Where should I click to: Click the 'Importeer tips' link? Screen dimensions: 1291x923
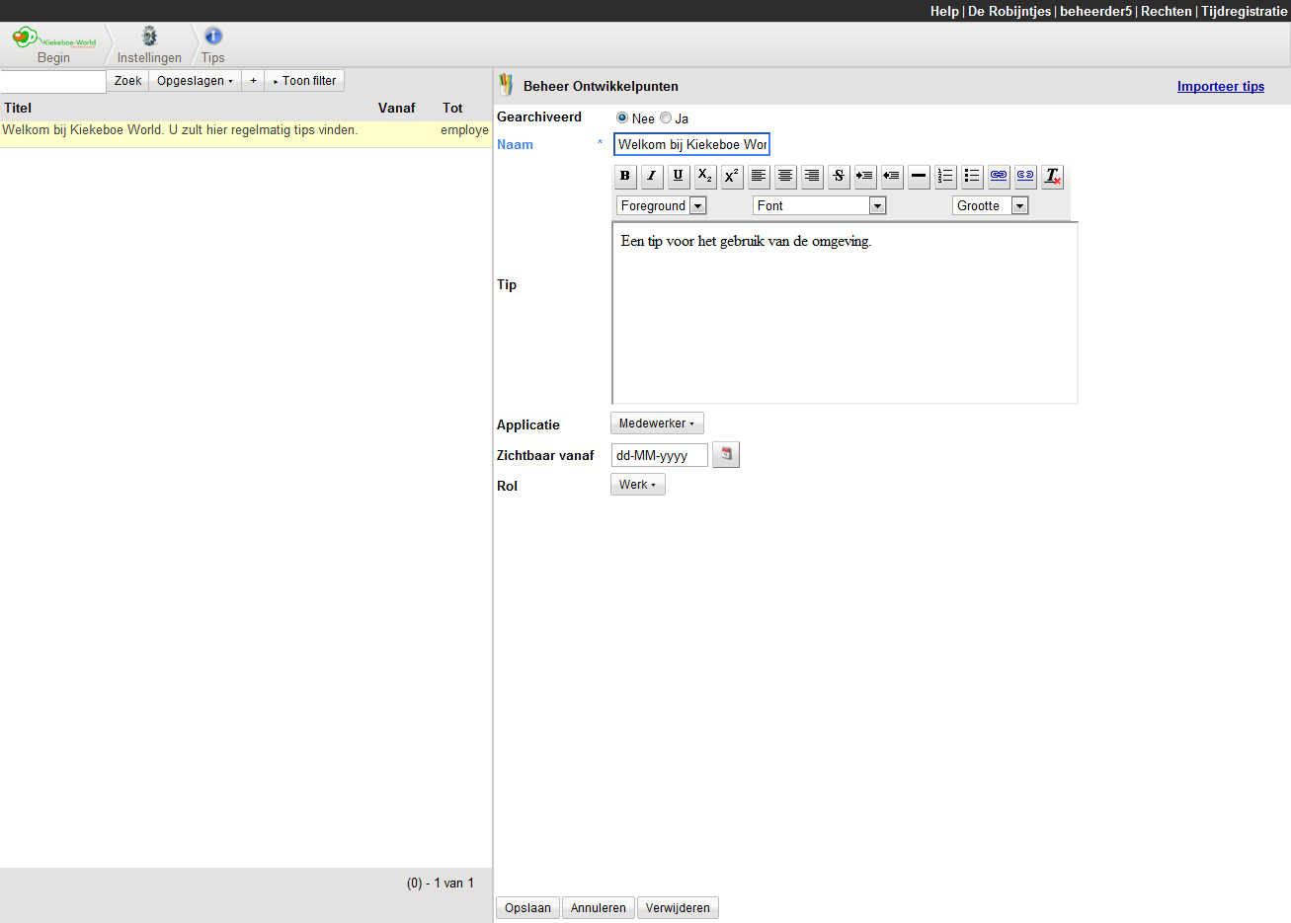[1220, 86]
